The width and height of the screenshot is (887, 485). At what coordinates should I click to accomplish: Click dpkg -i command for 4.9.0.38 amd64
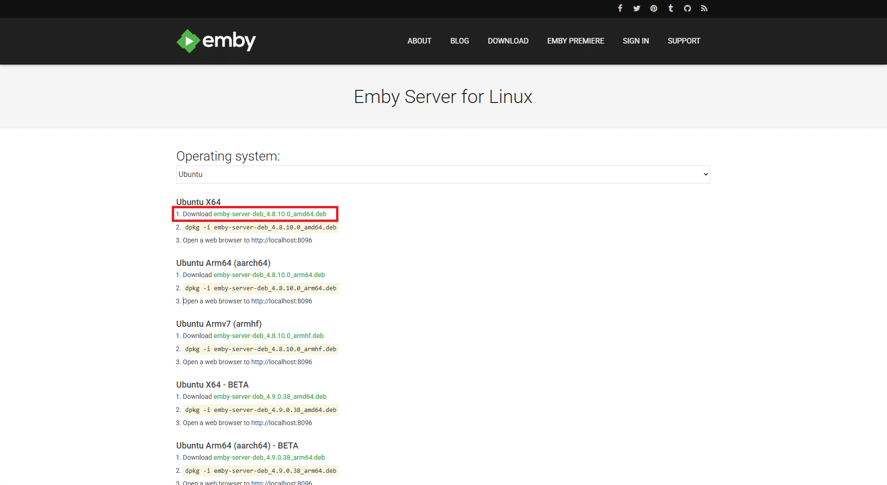point(261,410)
